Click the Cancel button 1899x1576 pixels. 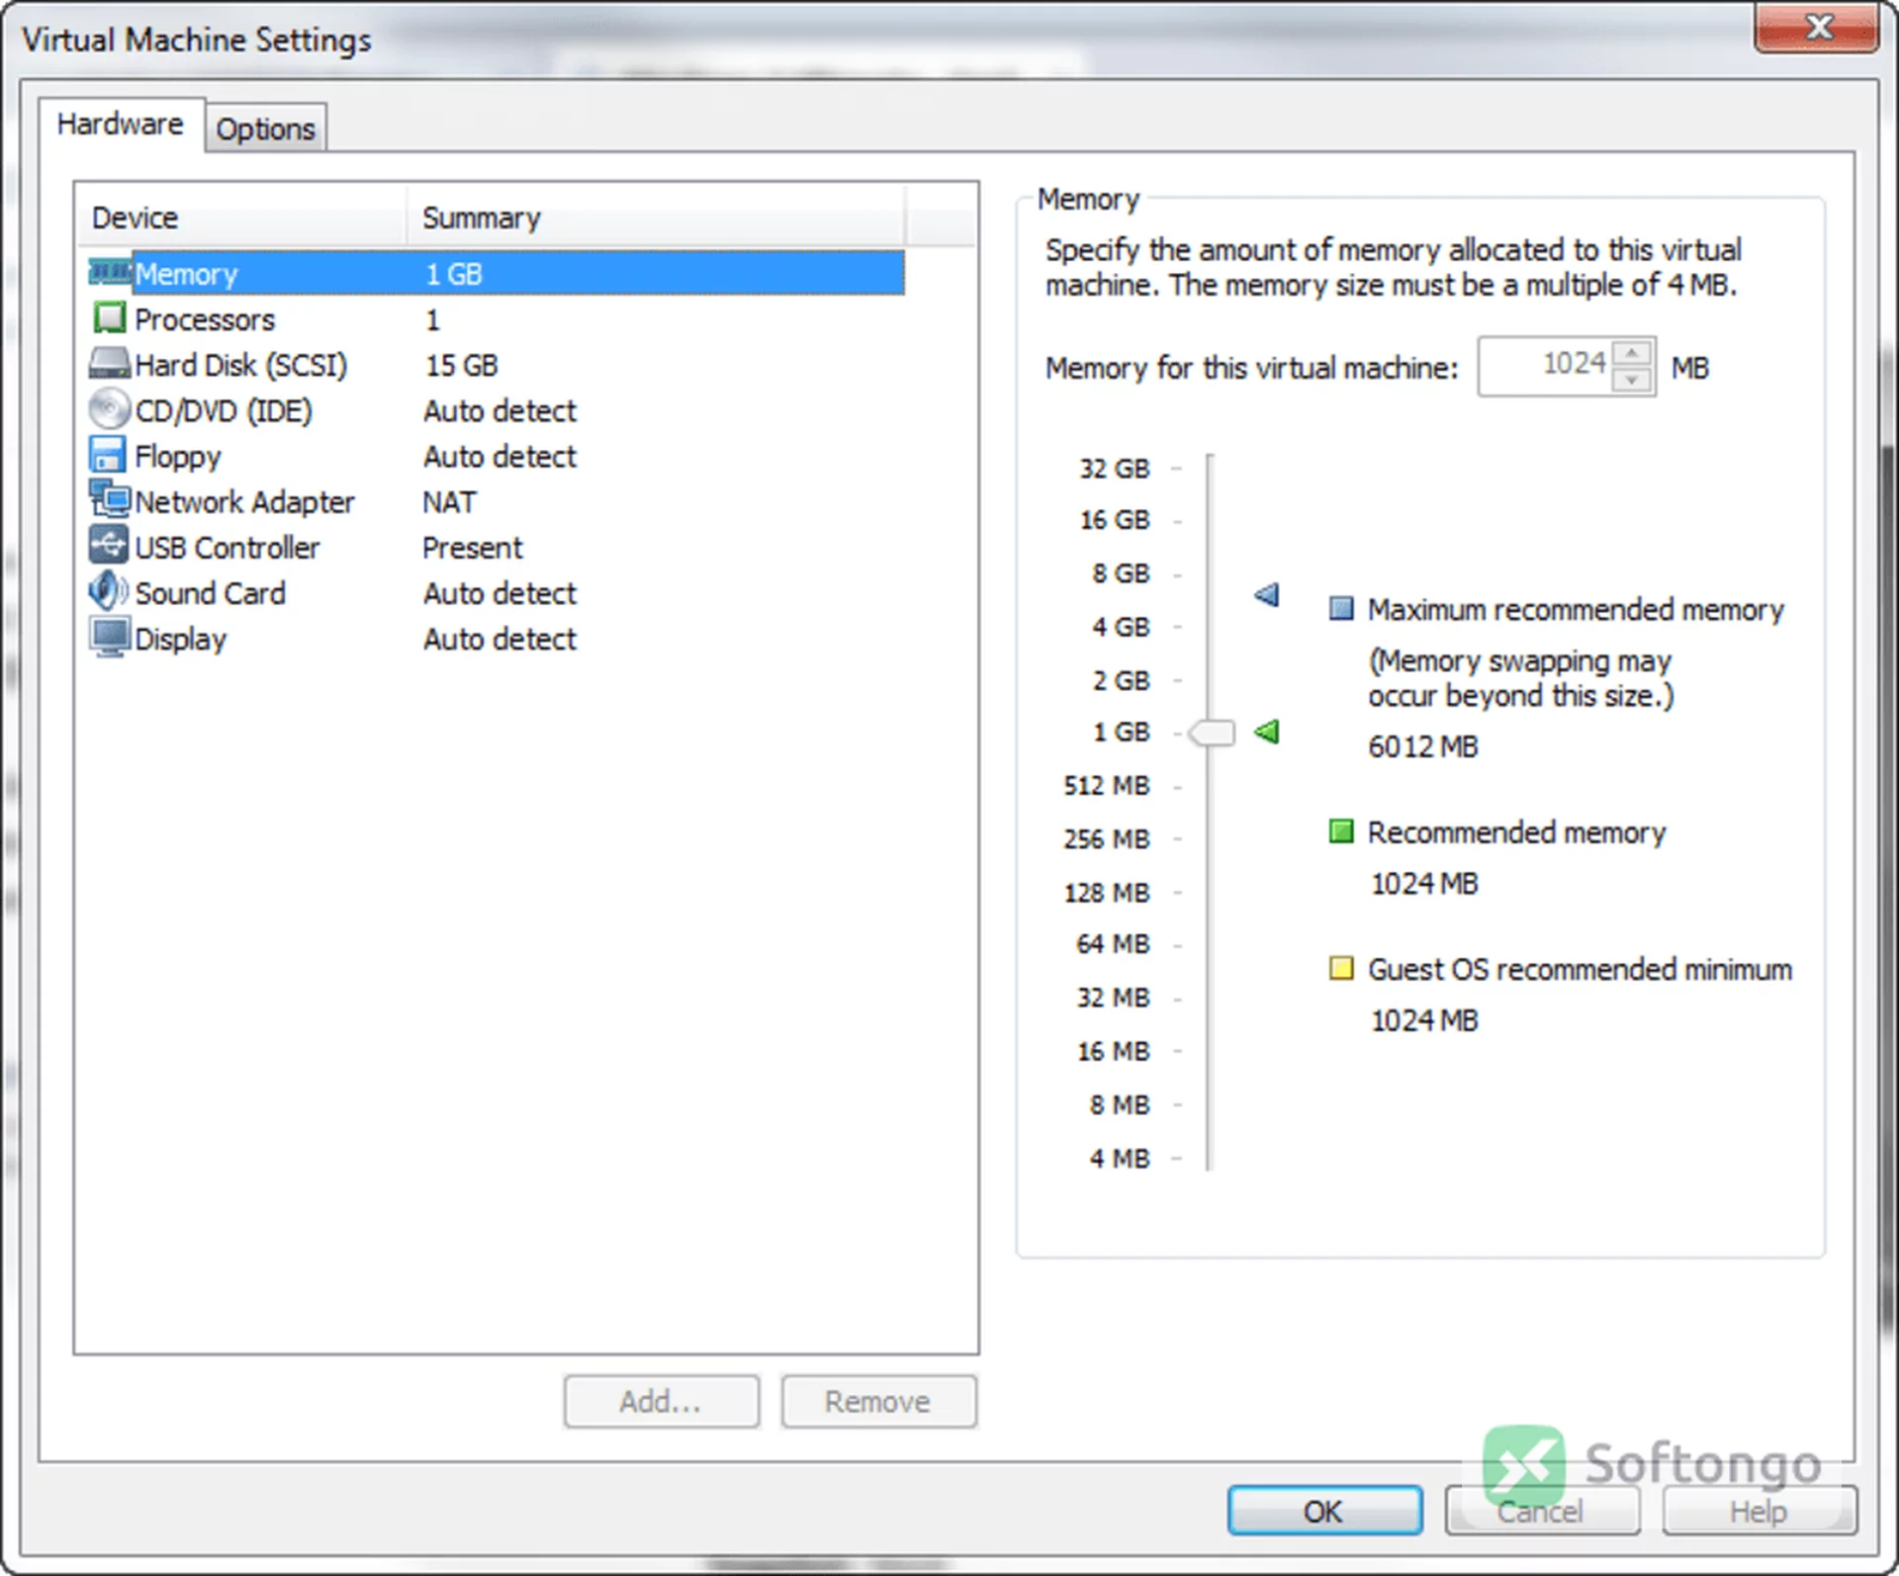[1542, 1511]
